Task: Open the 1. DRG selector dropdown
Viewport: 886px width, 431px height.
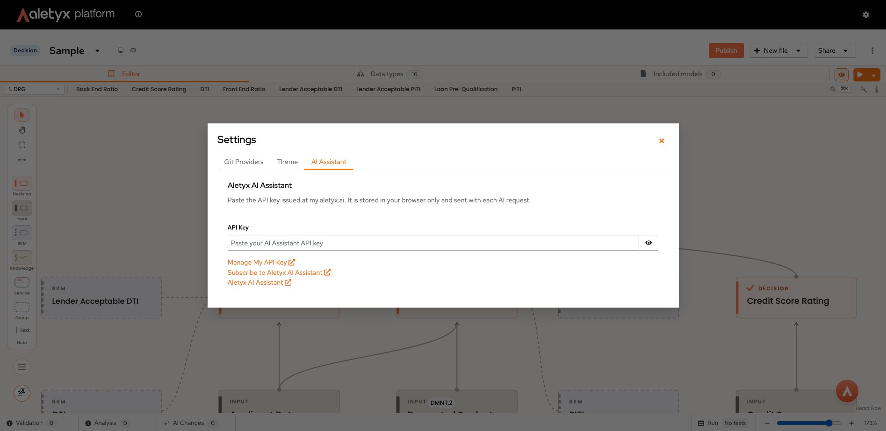Action: 34,89
